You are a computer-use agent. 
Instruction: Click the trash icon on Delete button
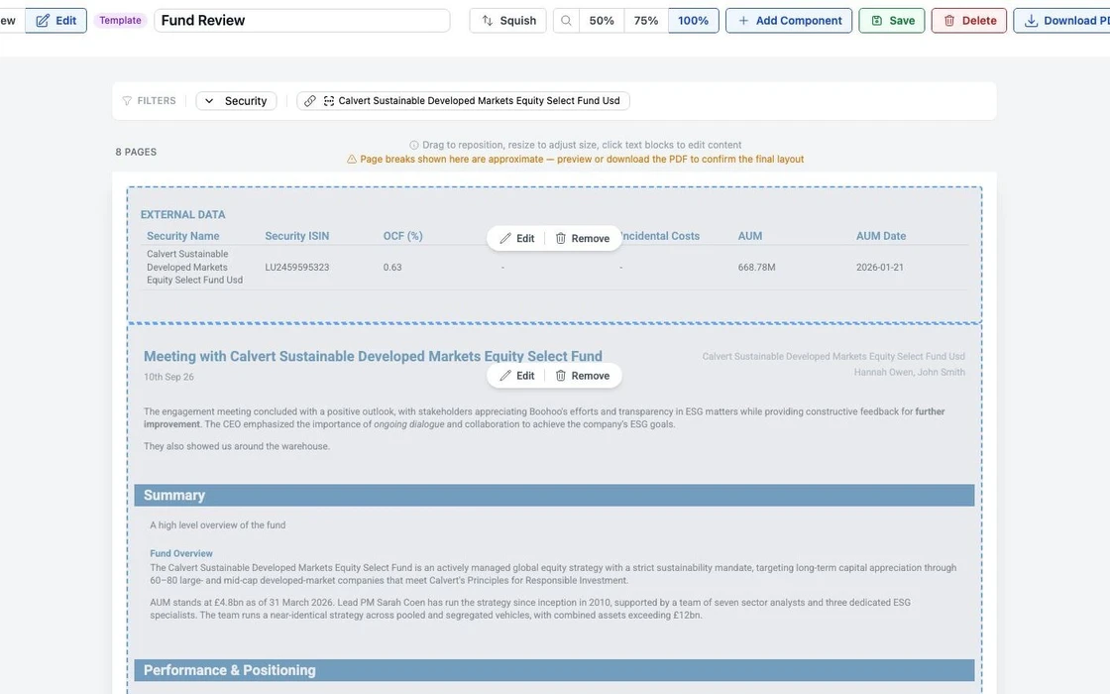[949, 21]
